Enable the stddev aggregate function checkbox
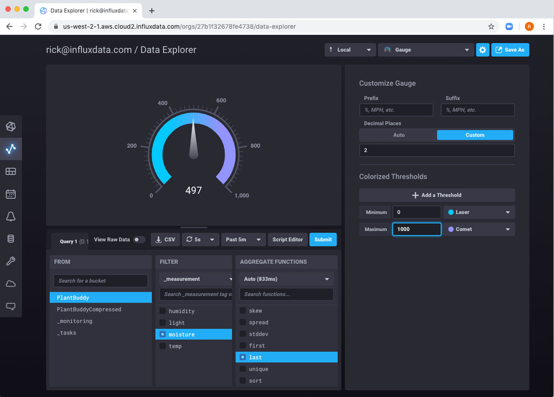 (243, 334)
